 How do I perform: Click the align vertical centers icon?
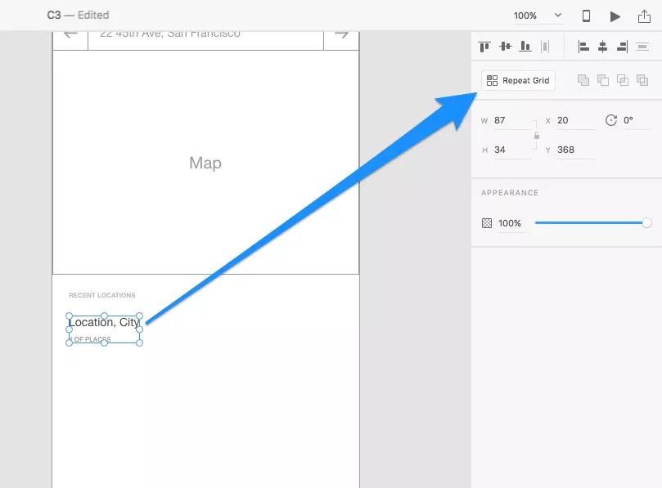click(505, 47)
